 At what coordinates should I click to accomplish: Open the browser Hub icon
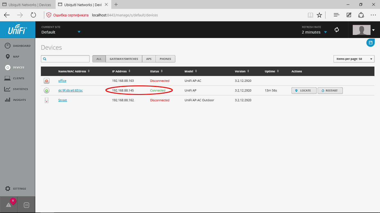click(x=336, y=15)
